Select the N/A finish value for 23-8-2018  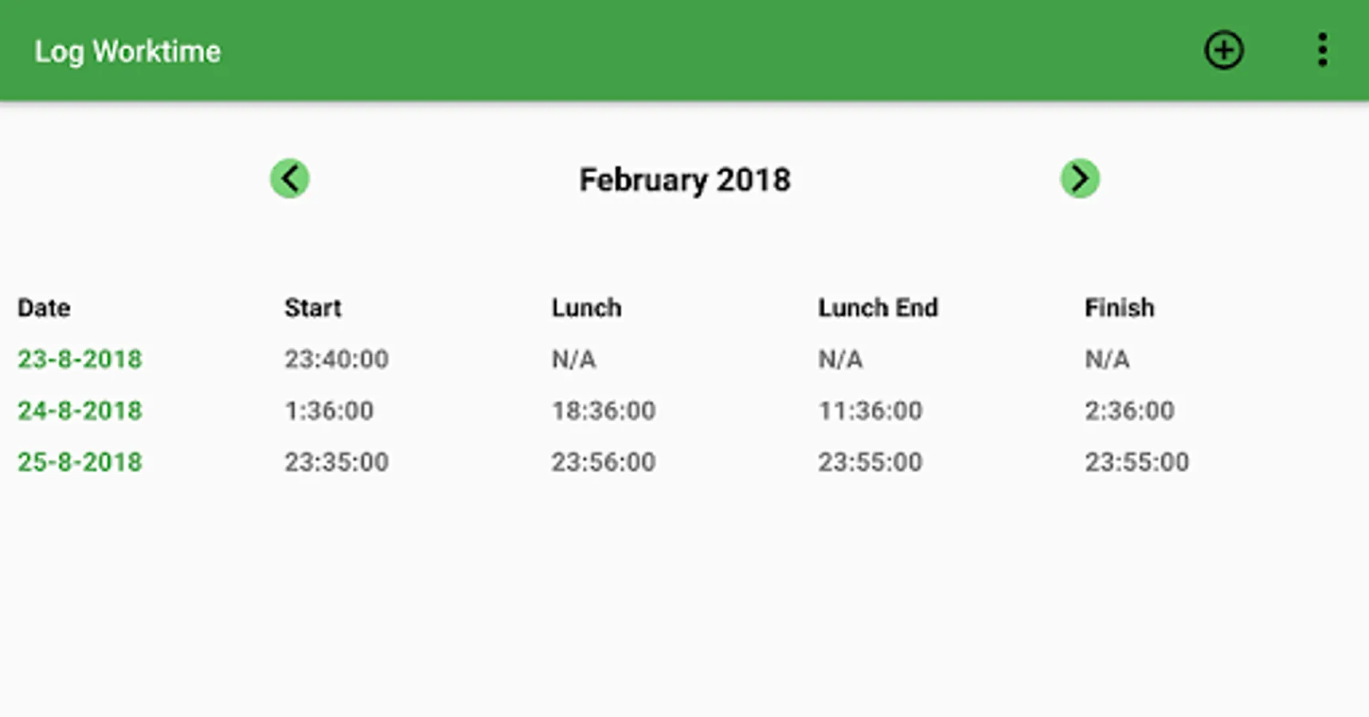point(1107,359)
